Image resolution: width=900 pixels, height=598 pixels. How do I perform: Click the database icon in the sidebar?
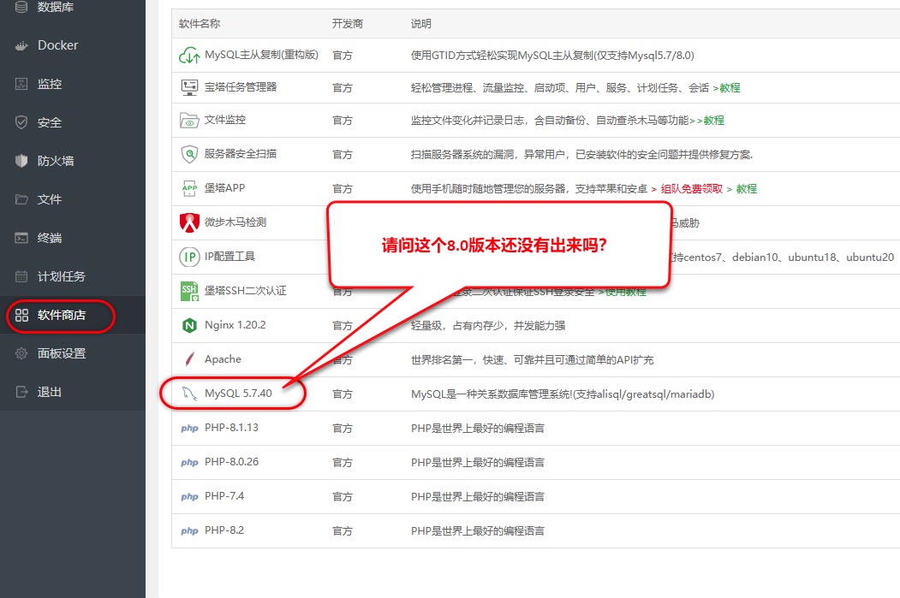(21, 7)
